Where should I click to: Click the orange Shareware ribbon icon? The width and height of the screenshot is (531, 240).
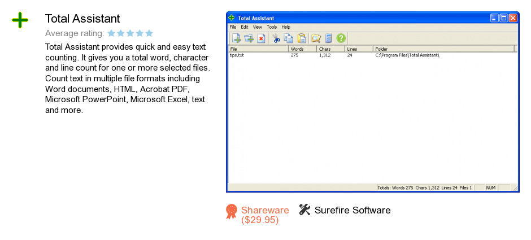[231, 212]
